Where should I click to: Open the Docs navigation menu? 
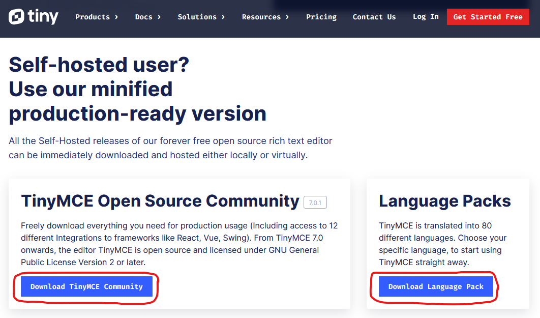tap(143, 17)
